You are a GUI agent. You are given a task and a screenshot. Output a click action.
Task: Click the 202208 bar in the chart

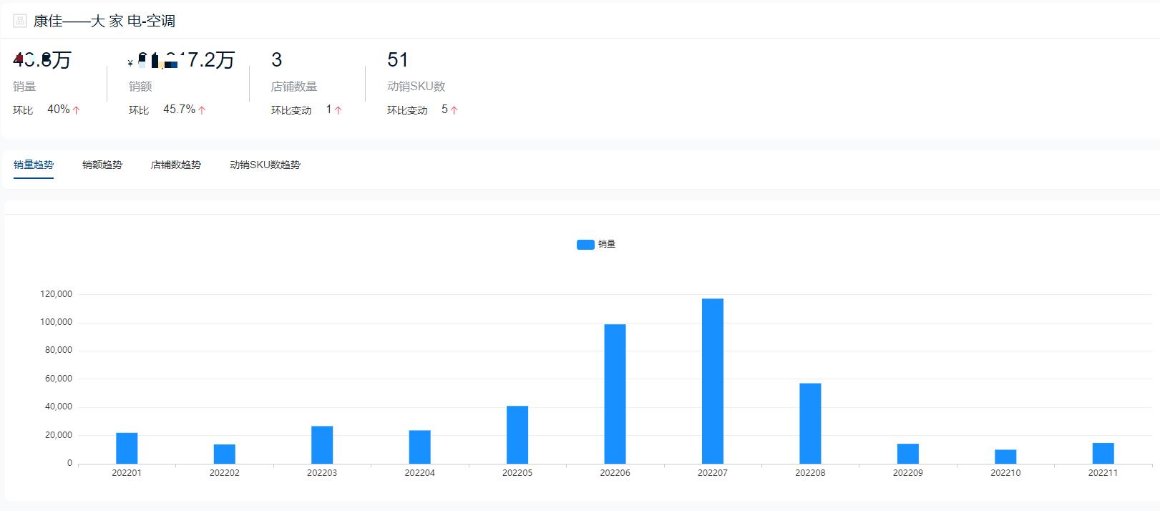click(x=810, y=424)
